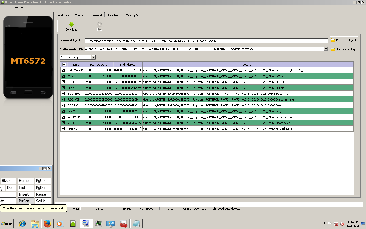Click the green Download arrow icon

coord(71,24)
